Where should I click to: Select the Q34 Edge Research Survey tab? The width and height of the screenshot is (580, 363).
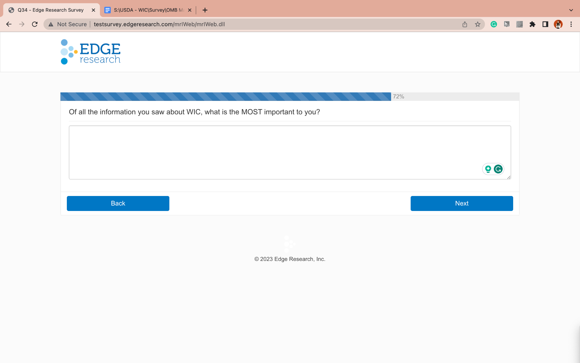51,10
